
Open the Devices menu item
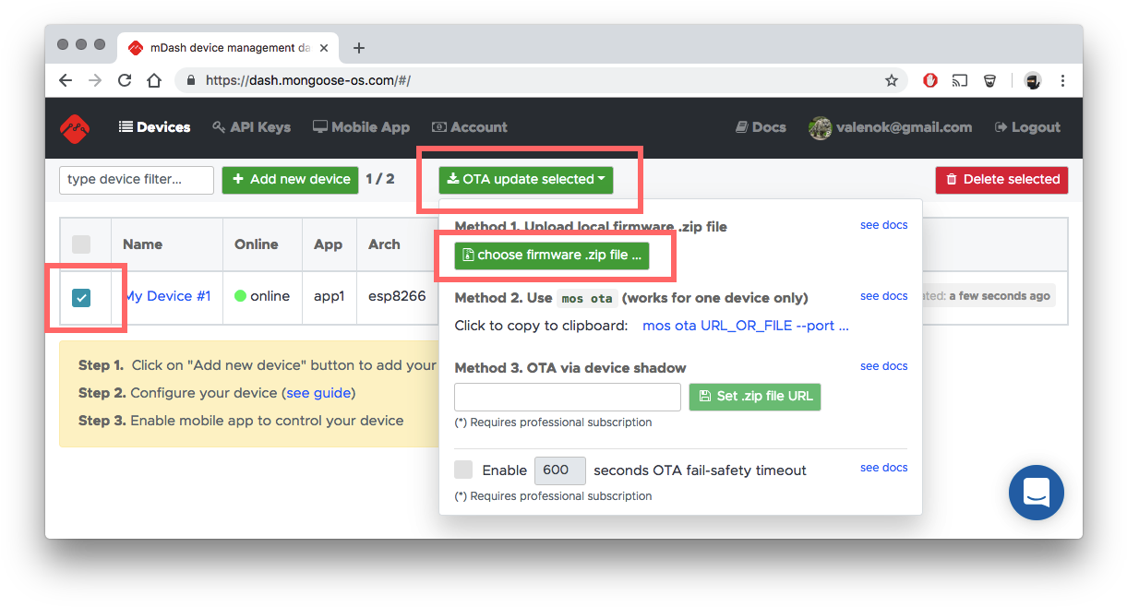tap(154, 127)
